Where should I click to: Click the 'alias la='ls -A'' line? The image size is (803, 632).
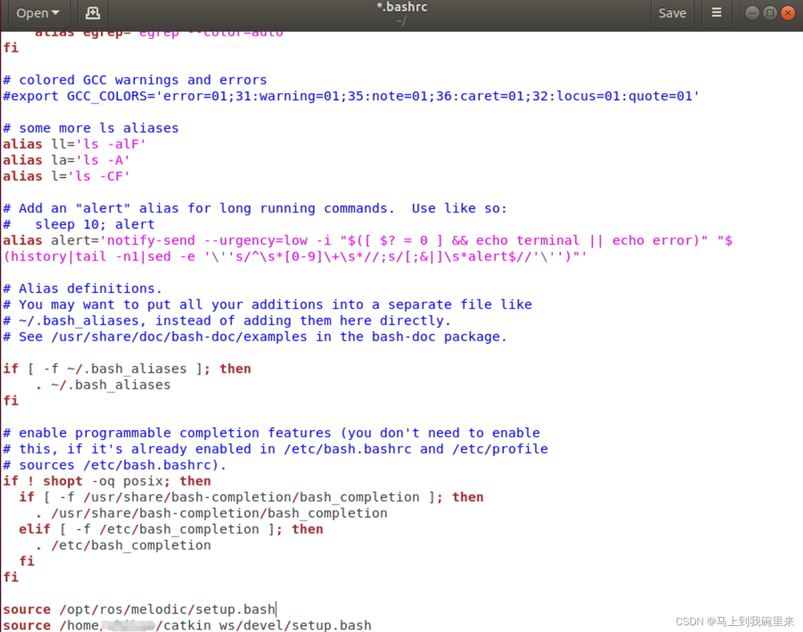coord(66,160)
